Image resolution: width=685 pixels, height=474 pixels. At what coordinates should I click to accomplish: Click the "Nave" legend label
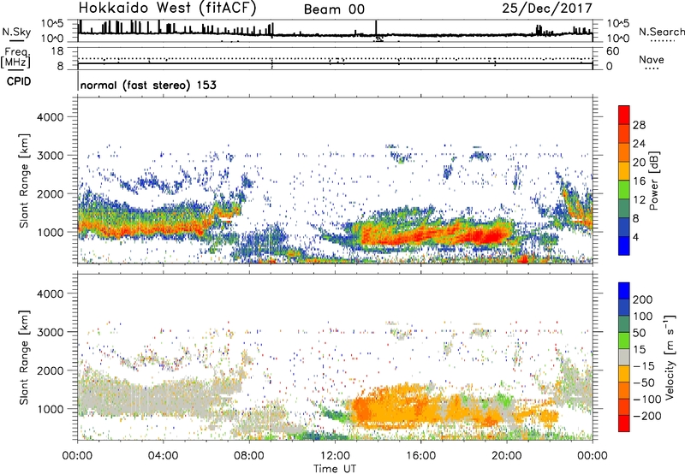[651, 59]
